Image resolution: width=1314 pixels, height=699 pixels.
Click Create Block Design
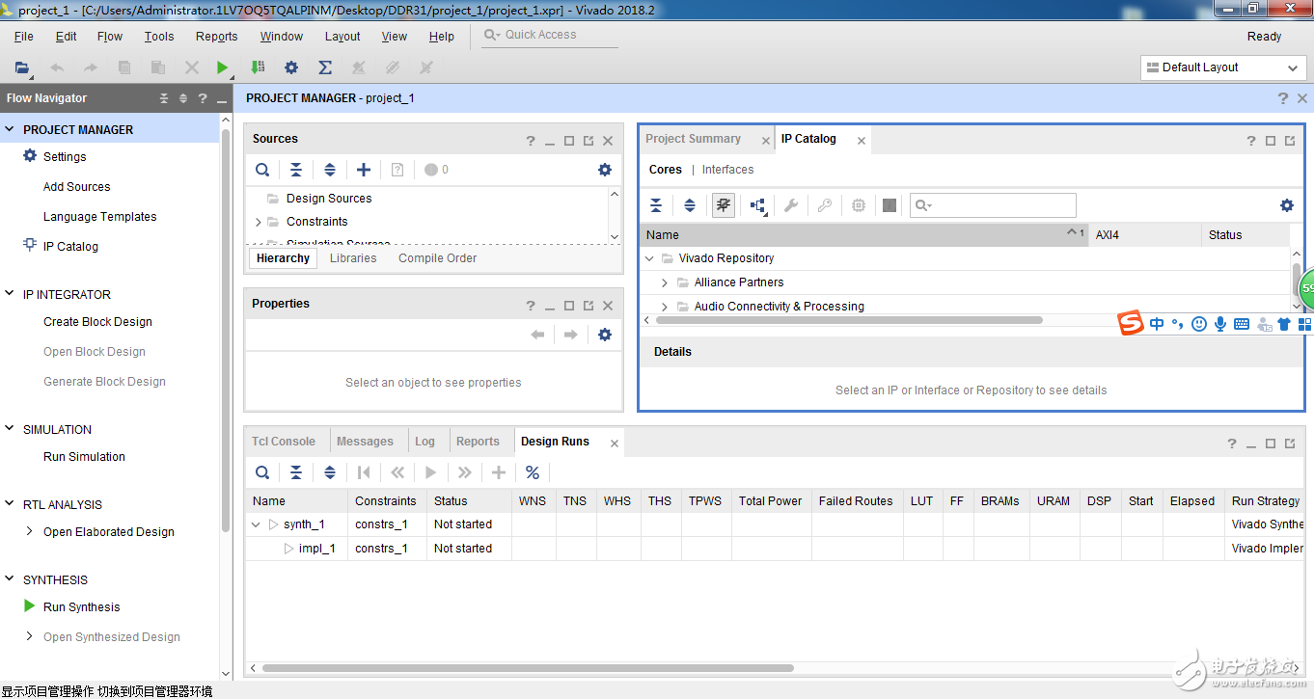click(97, 322)
